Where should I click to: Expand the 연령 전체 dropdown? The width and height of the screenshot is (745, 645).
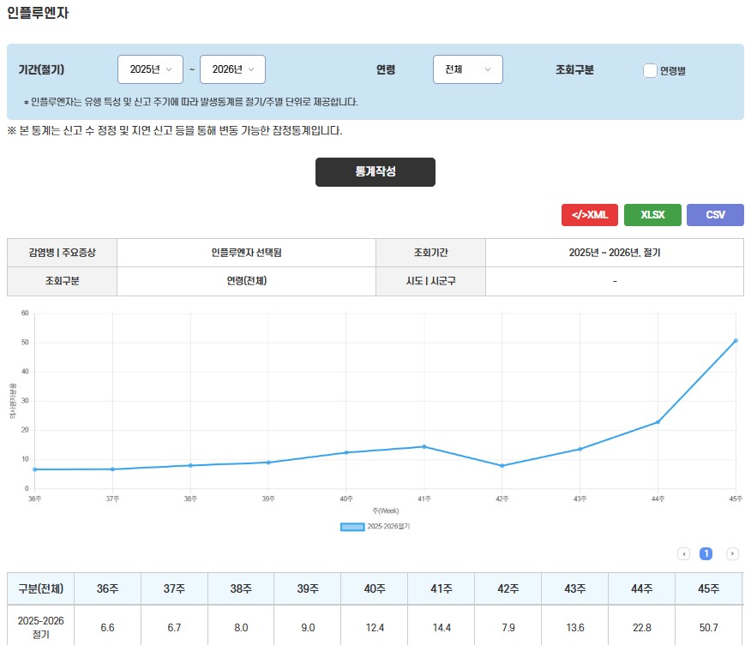(x=467, y=69)
